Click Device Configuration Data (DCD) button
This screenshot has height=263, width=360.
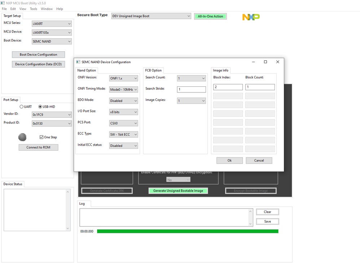38,64
